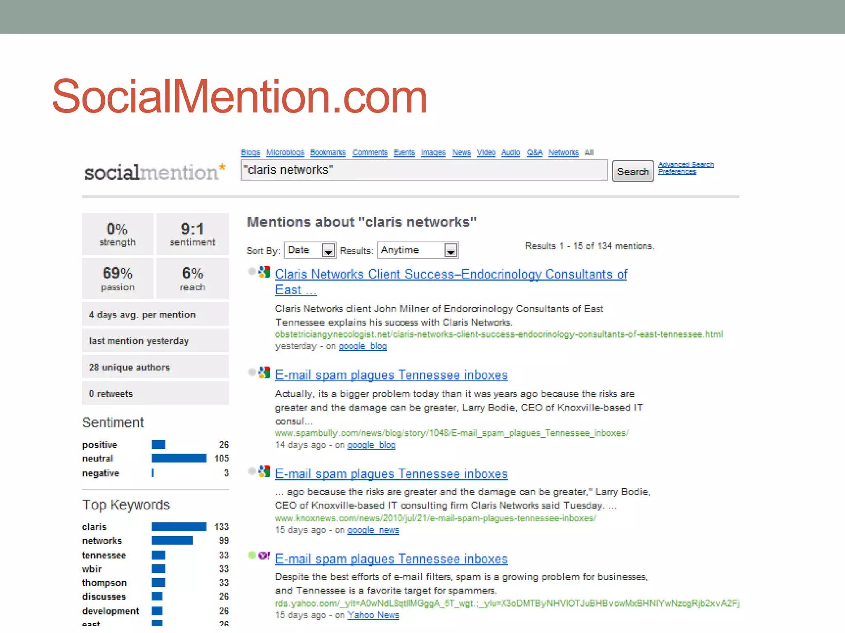845x633 pixels.
Task: Open the Events search tab
Action: tap(404, 152)
